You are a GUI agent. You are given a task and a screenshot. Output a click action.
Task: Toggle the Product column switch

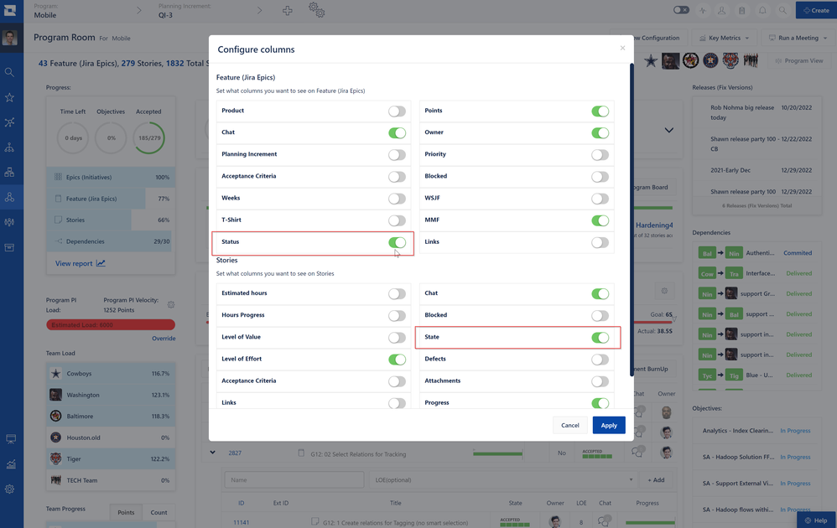(397, 111)
